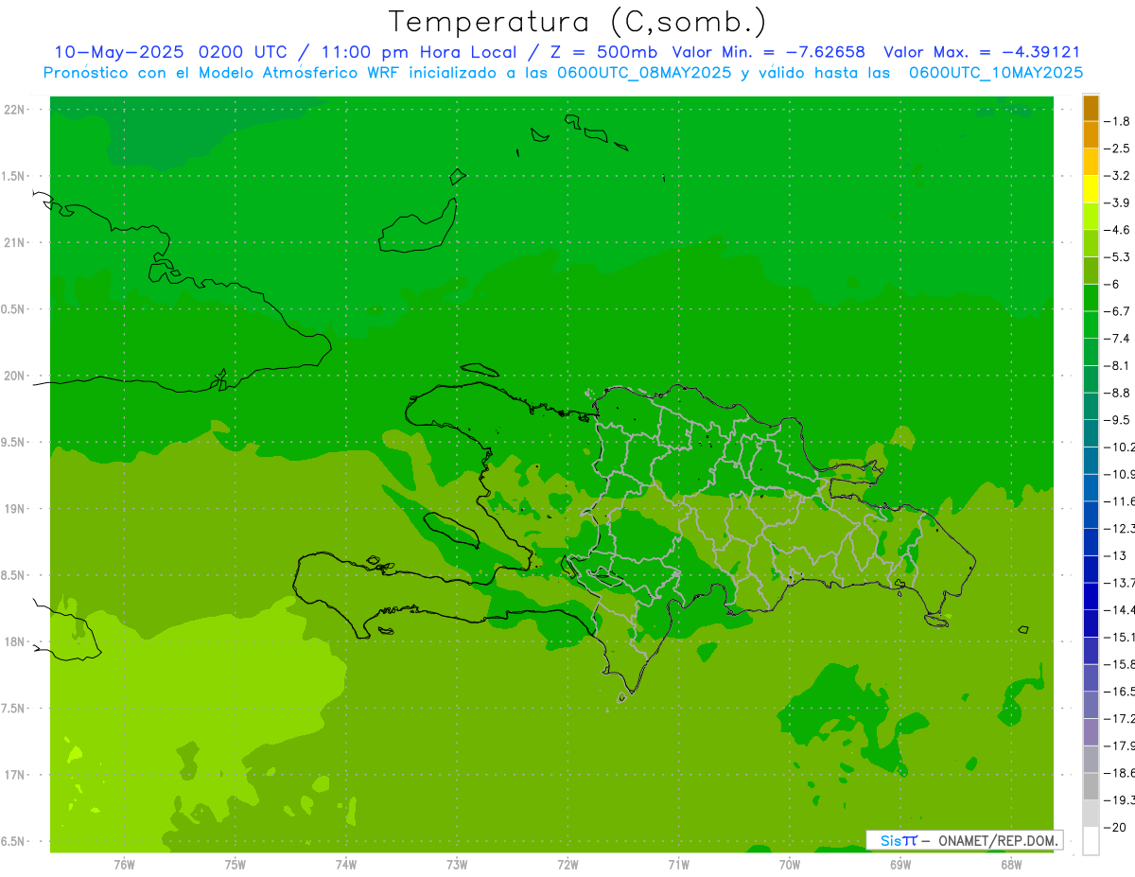Image resolution: width=1135 pixels, height=877 pixels.
Task: Click the '-8.1' colorbar value
Action: pos(1118,365)
